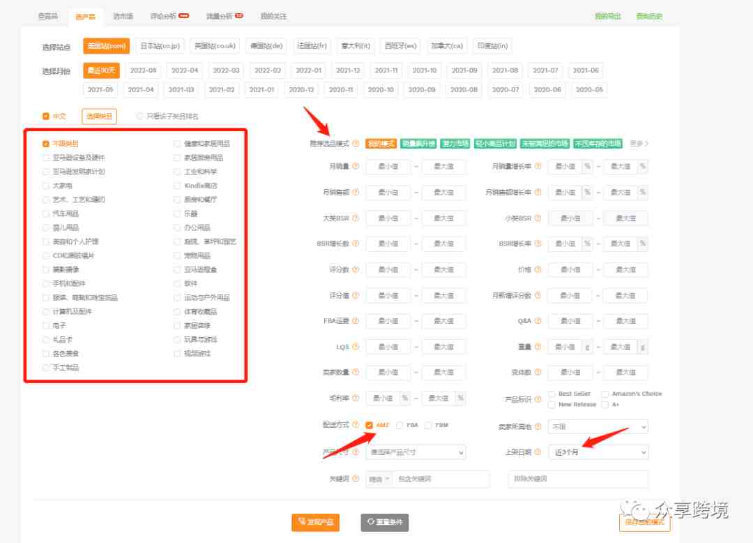Open help icon beside 推荐选品模式 label

356,143
